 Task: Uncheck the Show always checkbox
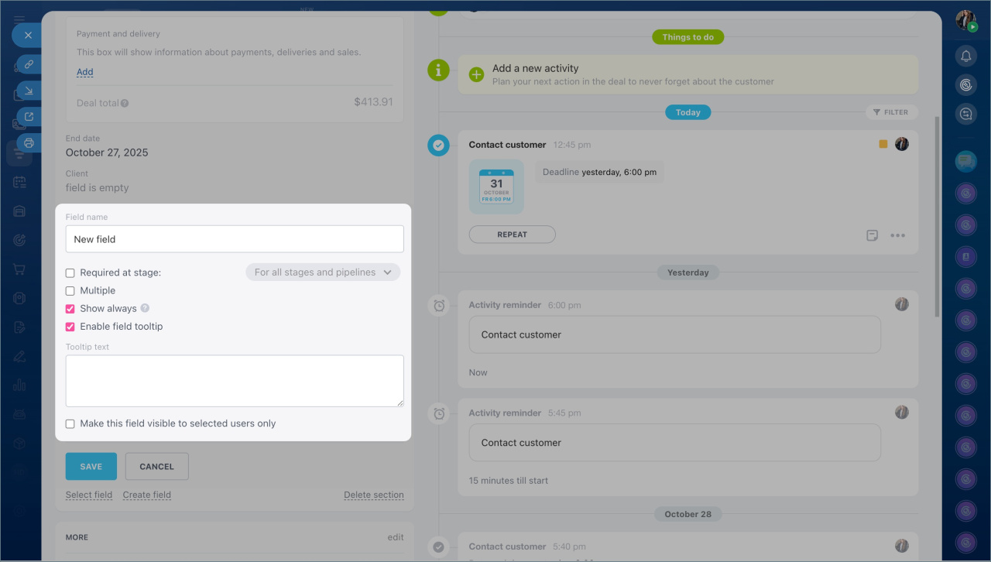click(70, 309)
